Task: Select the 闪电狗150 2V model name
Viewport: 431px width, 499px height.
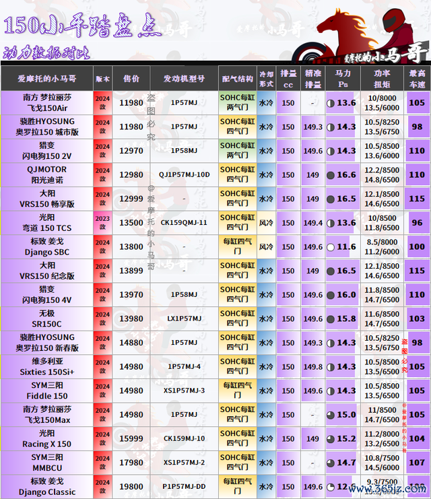Action: [47, 156]
